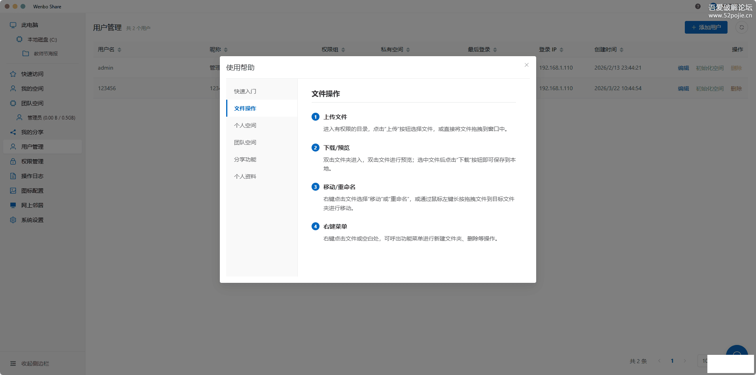Sort users by 创建时间 column
The image size is (756, 375).
(622, 50)
